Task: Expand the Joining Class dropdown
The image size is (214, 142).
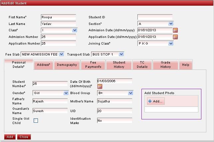Action: coord(171,43)
